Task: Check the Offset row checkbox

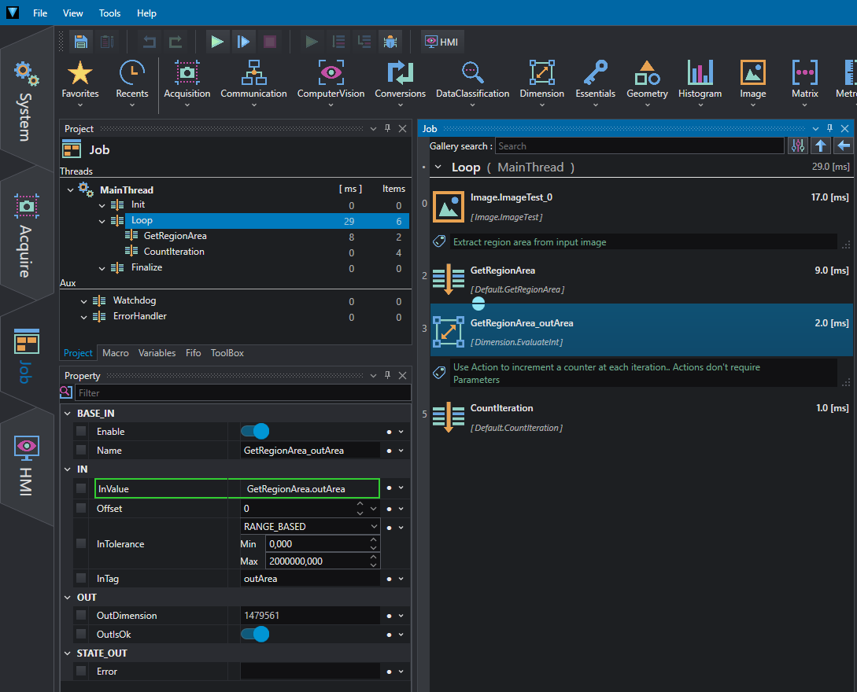Action: [x=81, y=508]
